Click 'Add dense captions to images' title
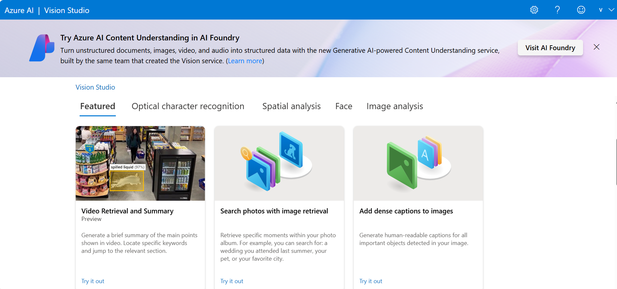The image size is (617, 289). 406,211
